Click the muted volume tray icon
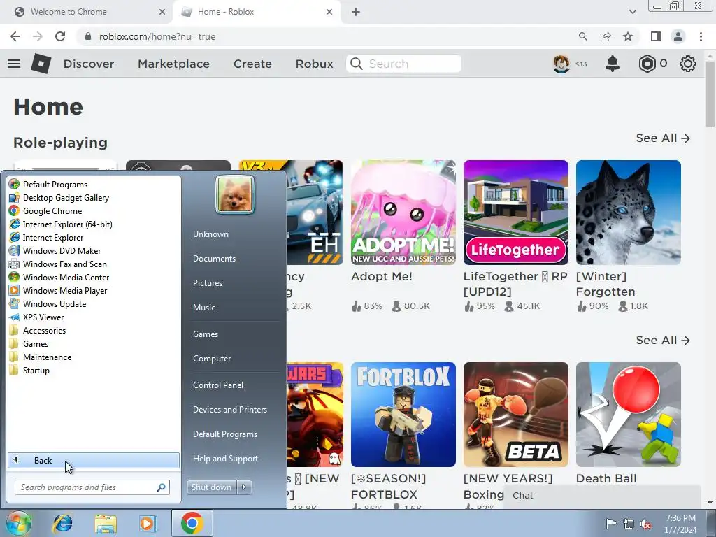Viewport: 716px width, 537px height. point(645,524)
